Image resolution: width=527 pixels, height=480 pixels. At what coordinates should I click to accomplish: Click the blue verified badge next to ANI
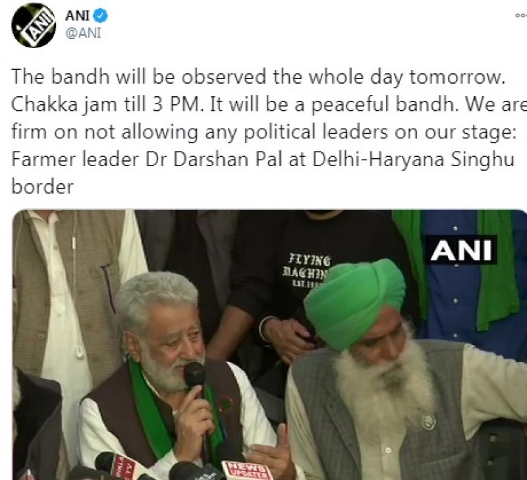(x=101, y=16)
